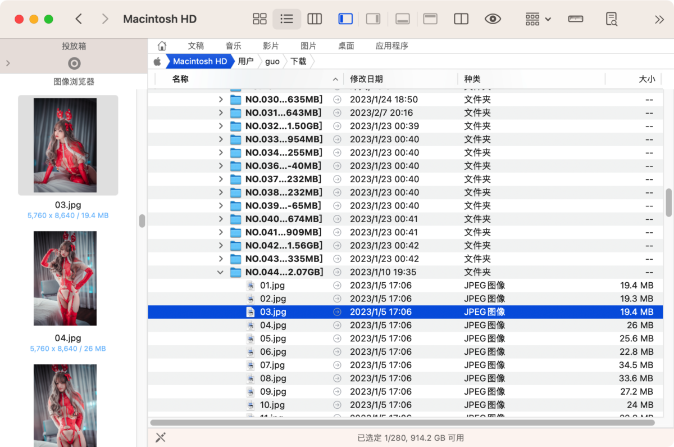The height and width of the screenshot is (447, 674).
Task: Select 下载 path segment
Action: click(298, 61)
